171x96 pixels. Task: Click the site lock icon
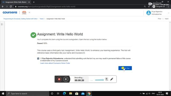pyautogui.click(x=16, y=6)
